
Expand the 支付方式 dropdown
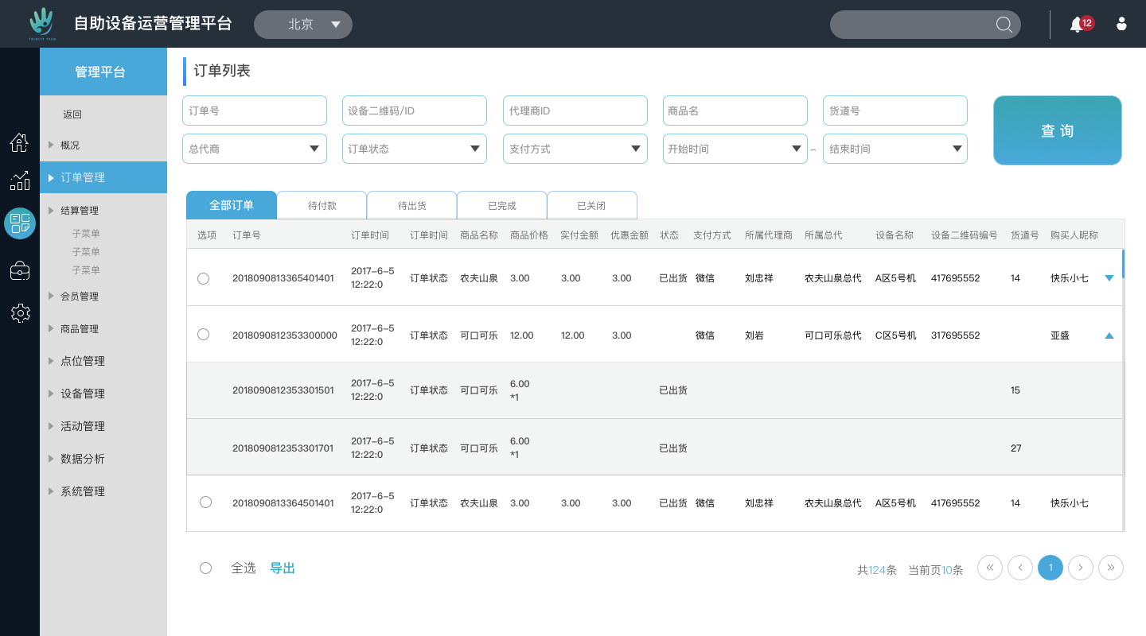575,149
